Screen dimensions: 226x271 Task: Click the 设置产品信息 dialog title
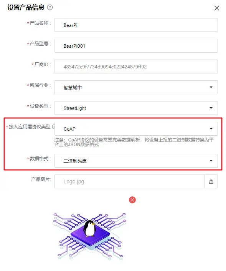(26, 7)
